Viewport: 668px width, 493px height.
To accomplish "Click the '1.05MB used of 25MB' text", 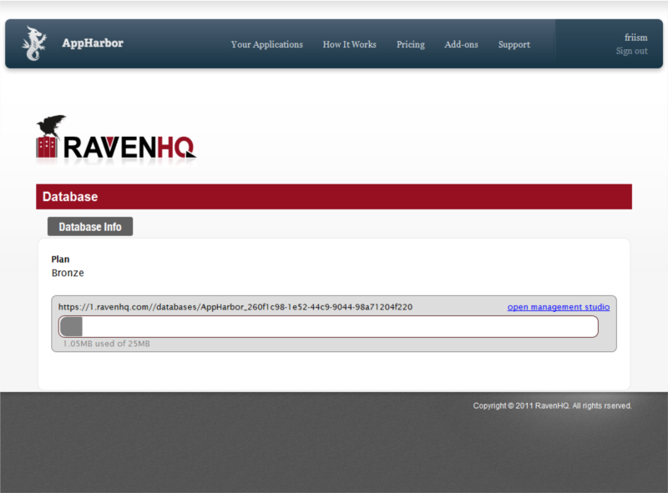I will click(107, 344).
